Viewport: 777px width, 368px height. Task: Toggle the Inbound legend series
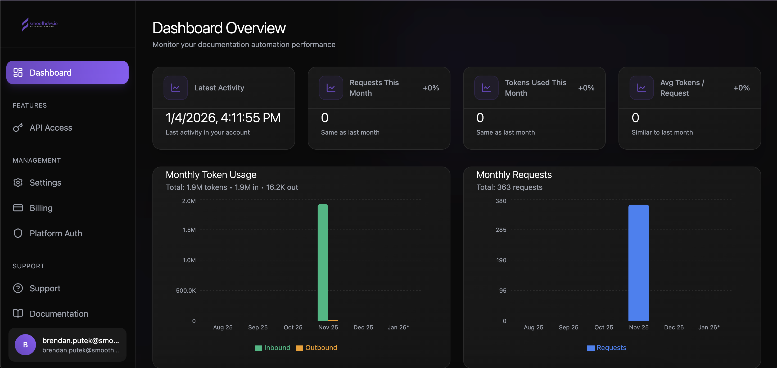[273, 347]
